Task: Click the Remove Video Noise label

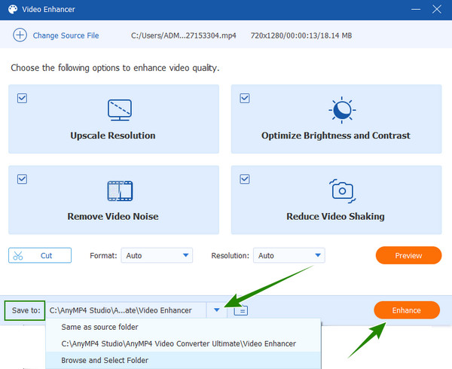Action: coord(113,216)
